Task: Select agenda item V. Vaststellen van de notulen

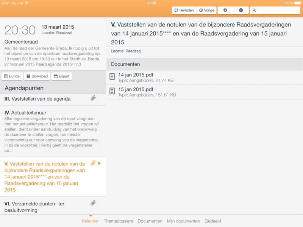Action: (53, 177)
